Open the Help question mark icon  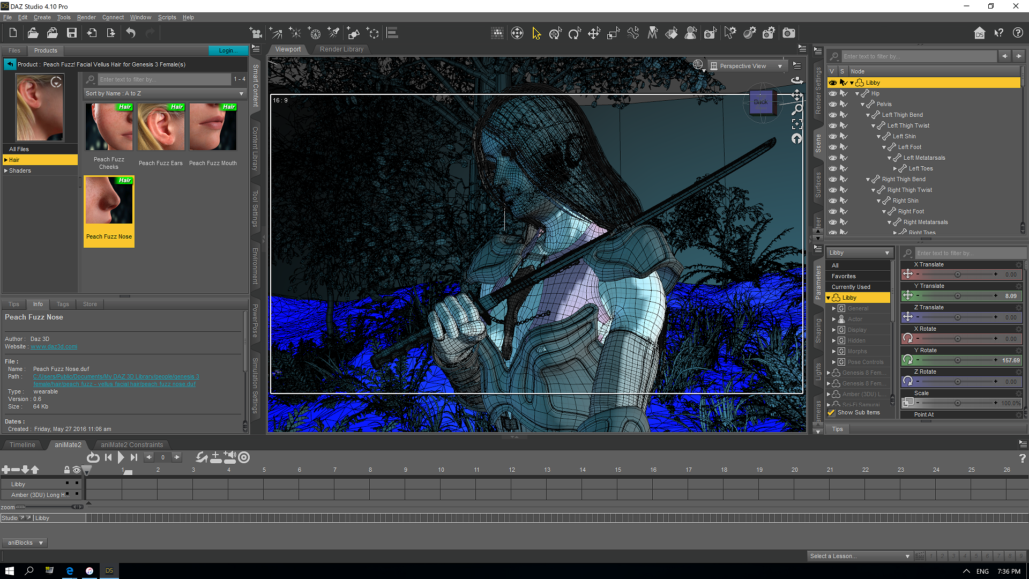(x=1018, y=33)
